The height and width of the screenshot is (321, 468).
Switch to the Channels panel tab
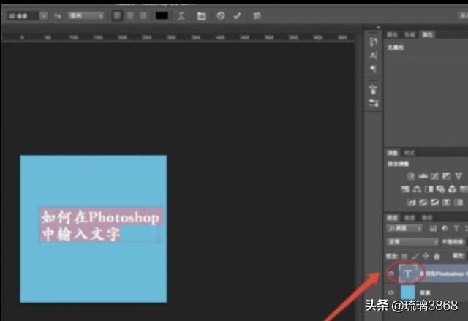[x=409, y=218]
